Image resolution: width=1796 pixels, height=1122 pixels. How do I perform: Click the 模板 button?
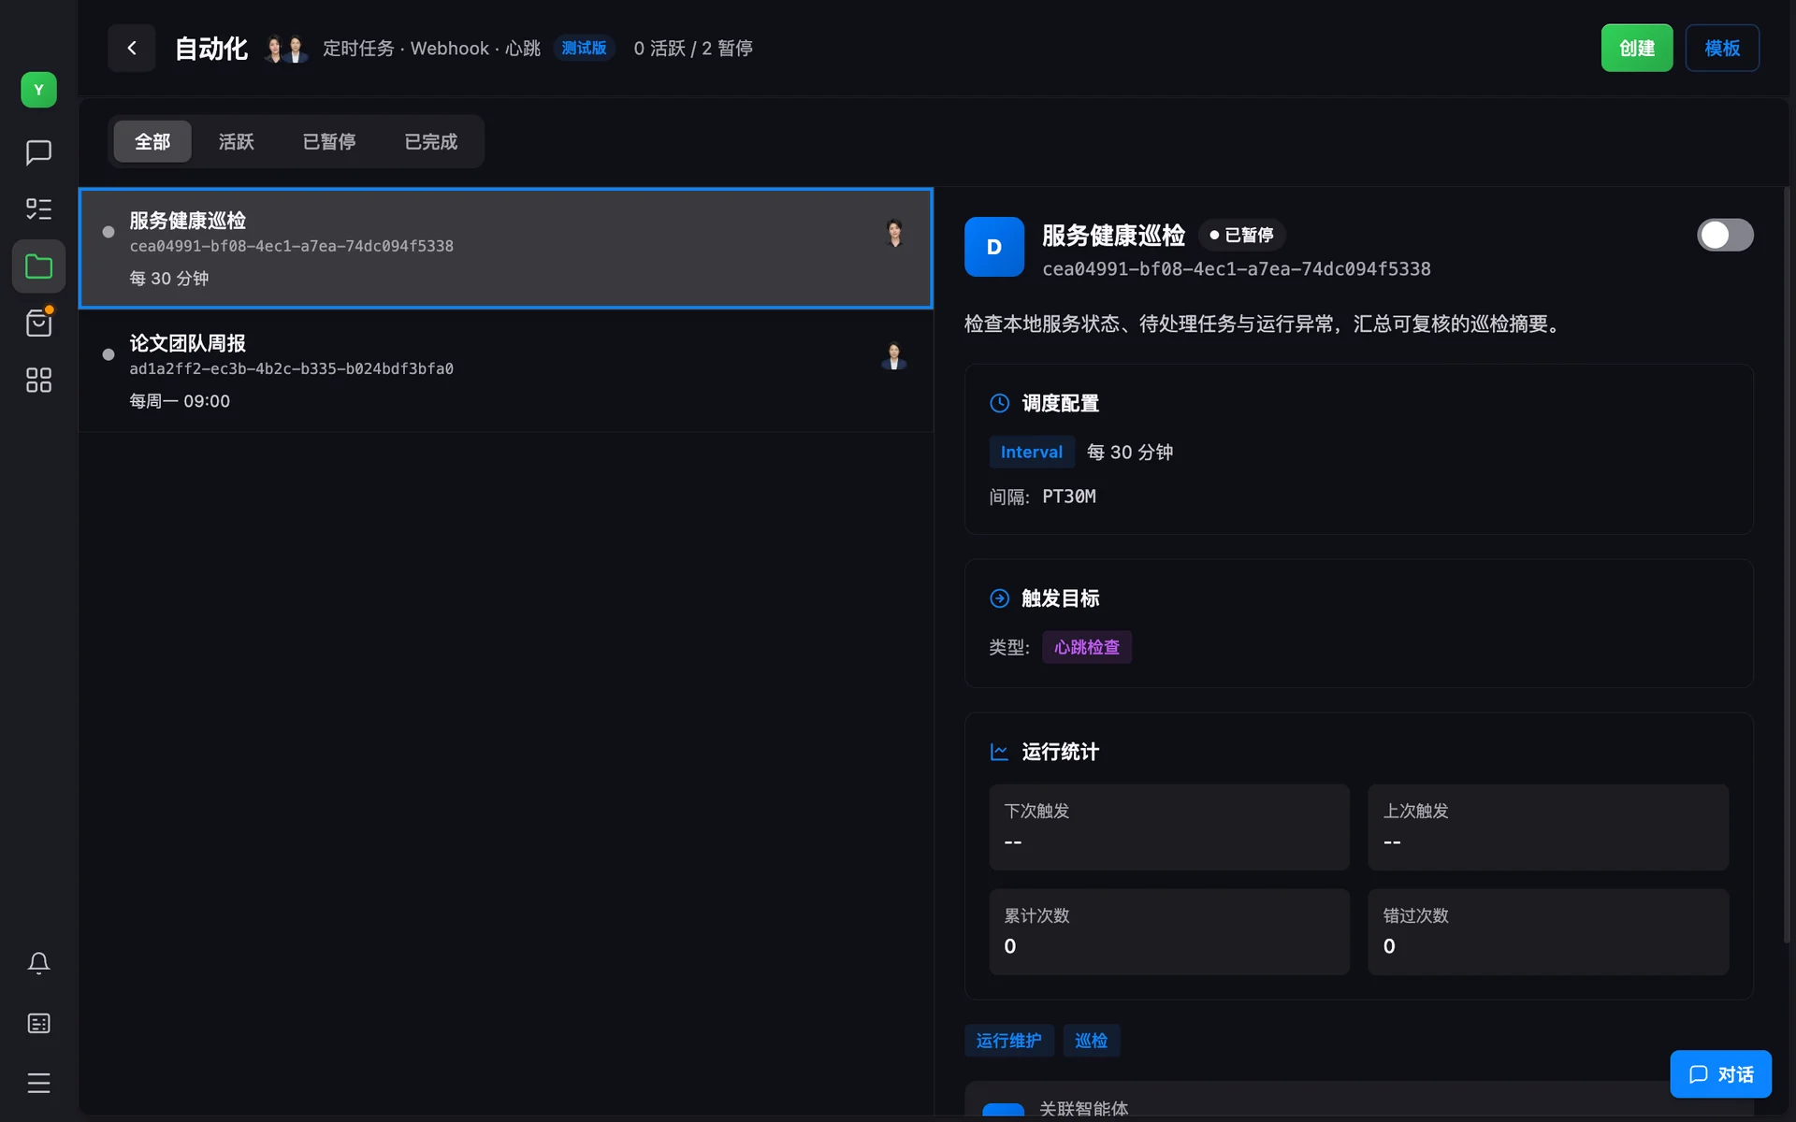pyautogui.click(x=1722, y=48)
